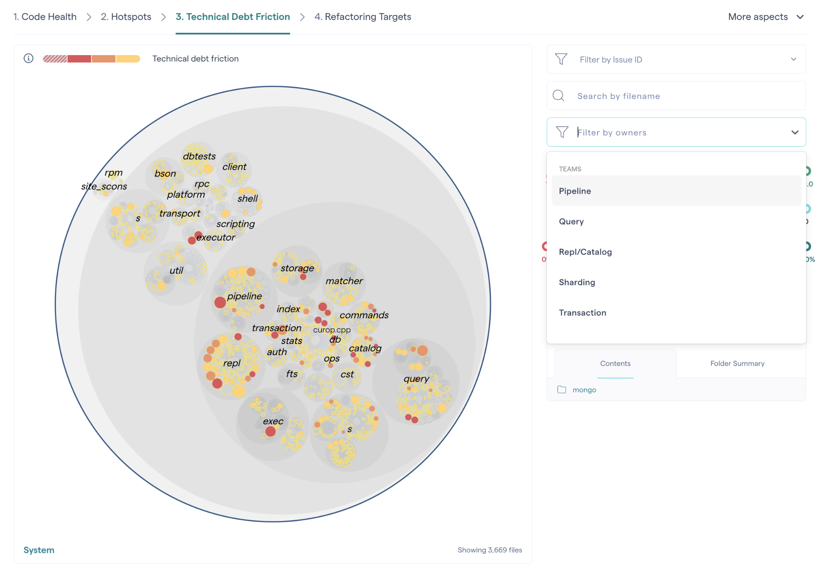Click the funnel icon in Filter by owners
818x569 pixels.
pos(562,132)
